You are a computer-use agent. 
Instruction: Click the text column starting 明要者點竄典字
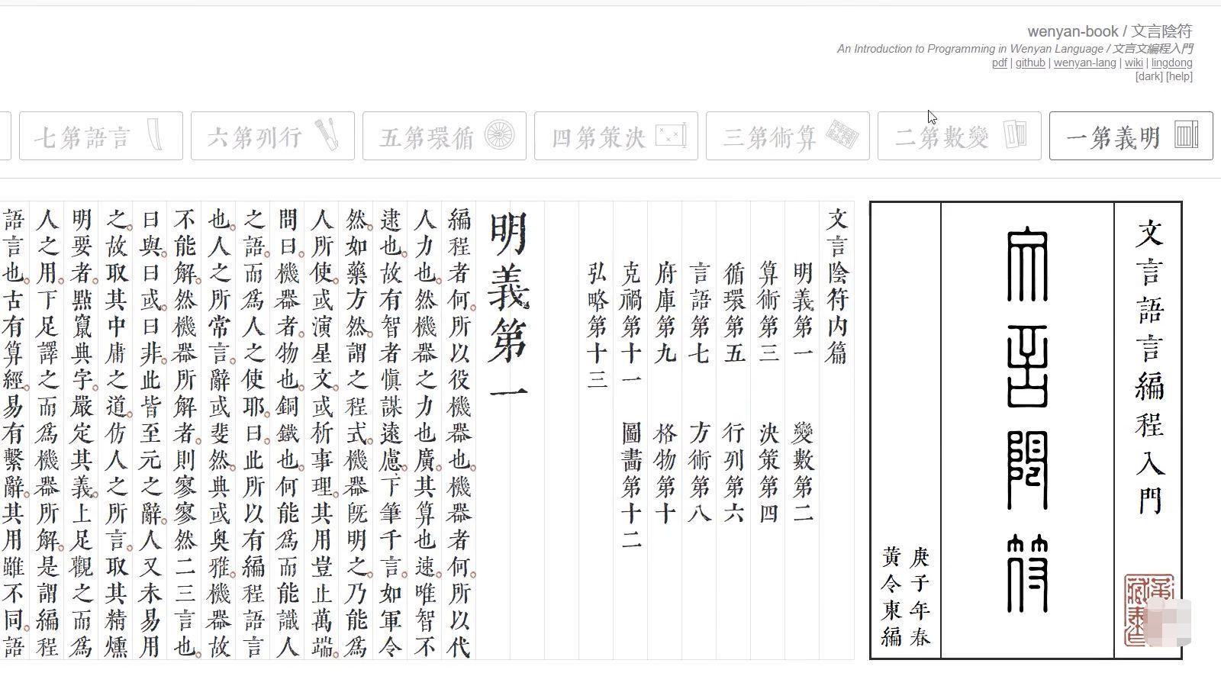tap(81, 433)
